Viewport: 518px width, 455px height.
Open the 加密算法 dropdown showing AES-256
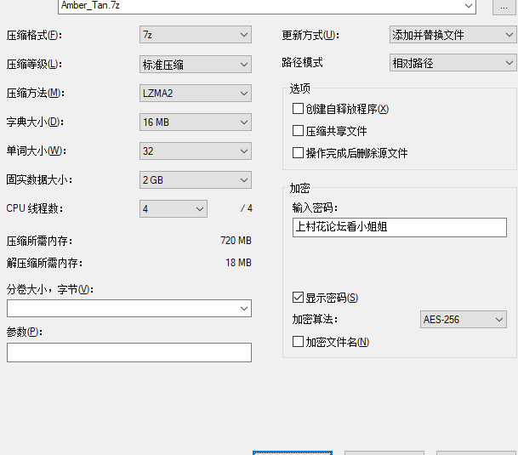464,320
